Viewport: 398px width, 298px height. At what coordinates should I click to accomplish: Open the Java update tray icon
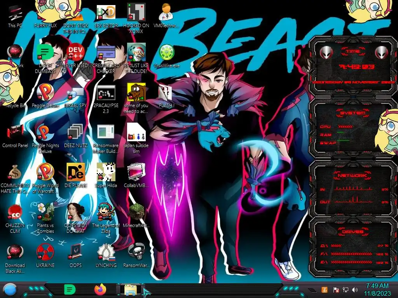(325, 289)
